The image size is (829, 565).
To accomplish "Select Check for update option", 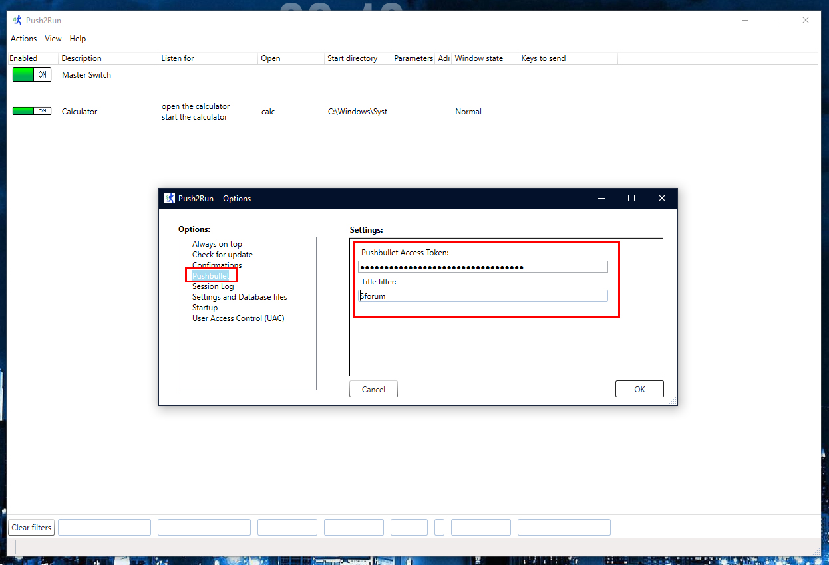I will (222, 255).
